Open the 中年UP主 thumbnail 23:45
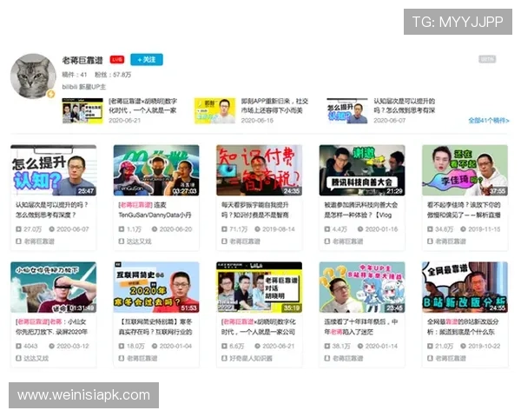The image size is (521, 417). (x=362, y=288)
